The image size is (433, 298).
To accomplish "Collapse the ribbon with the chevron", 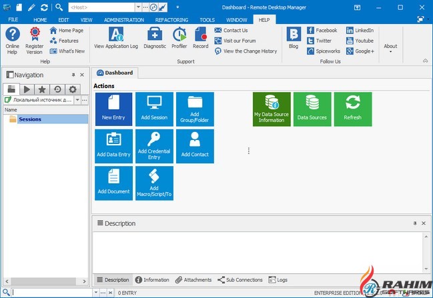I will 425,61.
